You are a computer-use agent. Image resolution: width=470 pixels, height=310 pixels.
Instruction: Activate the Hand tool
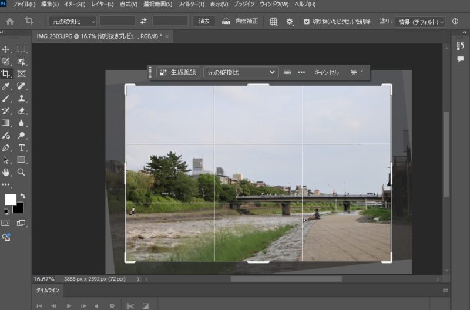(6, 172)
